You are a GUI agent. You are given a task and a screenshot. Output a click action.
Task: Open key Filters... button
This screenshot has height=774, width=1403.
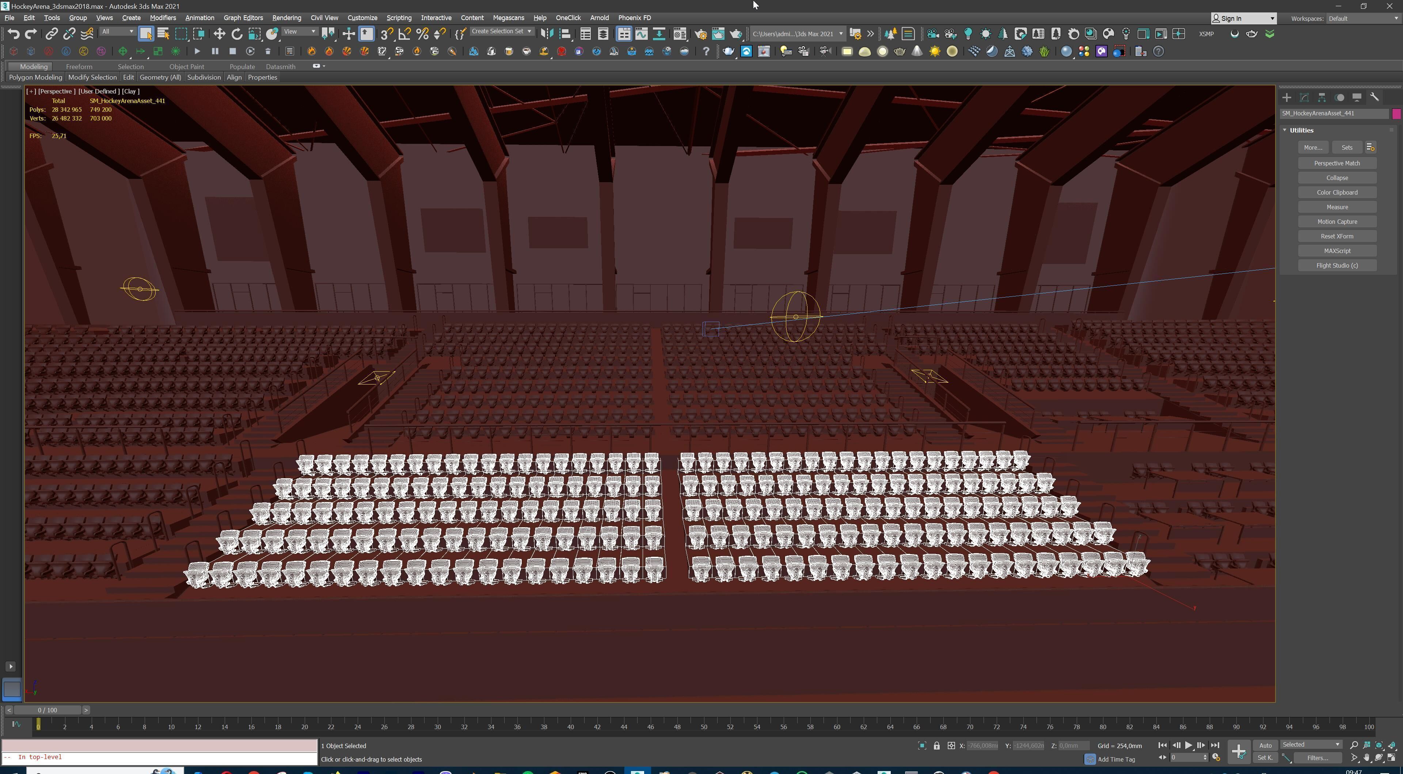pos(1318,758)
